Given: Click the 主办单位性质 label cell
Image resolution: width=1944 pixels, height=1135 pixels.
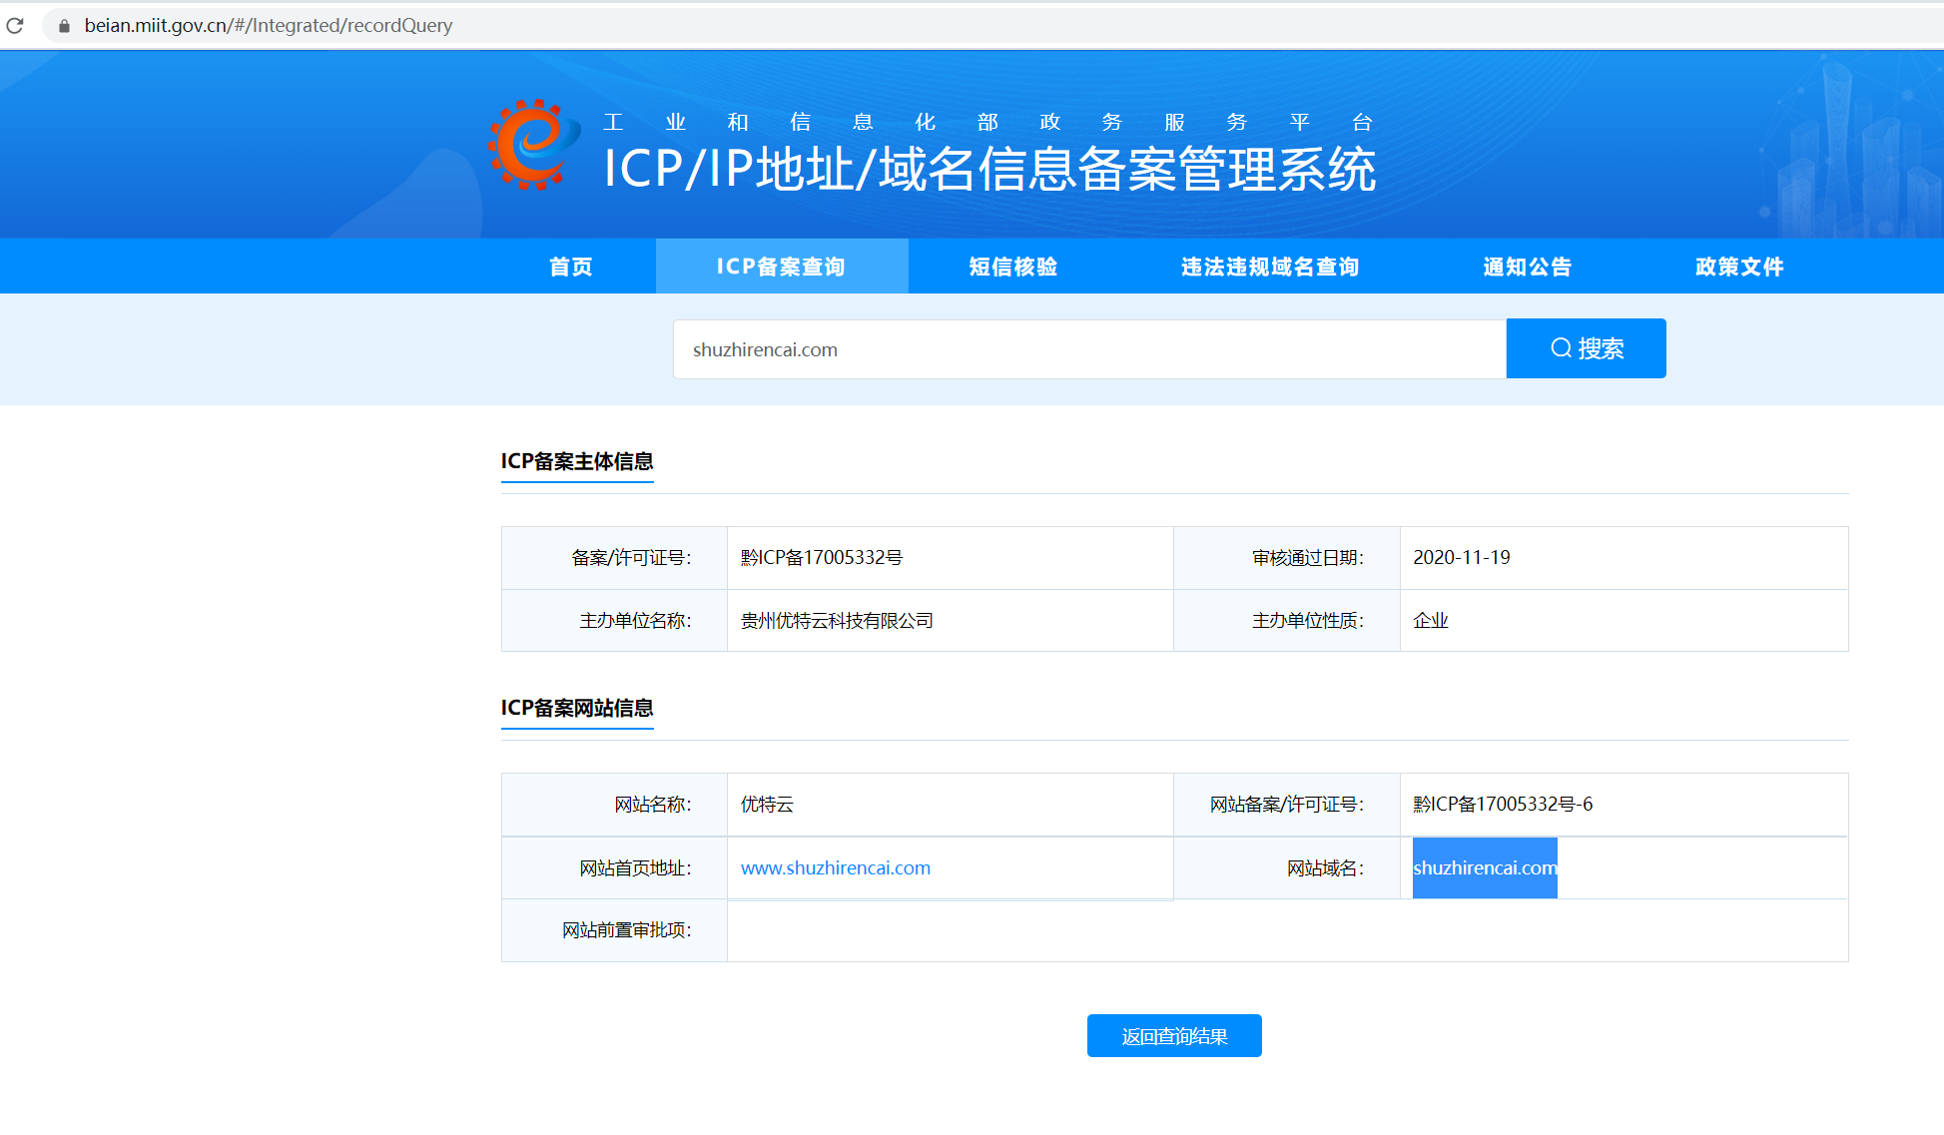Looking at the screenshot, I should coord(1287,621).
